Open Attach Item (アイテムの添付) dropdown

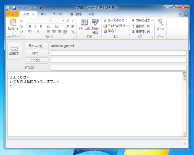click(x=115, y=26)
